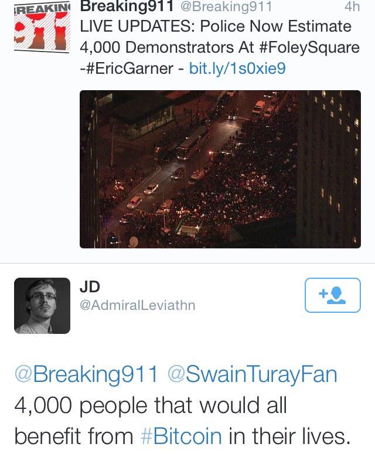The width and height of the screenshot is (375, 454).
Task: Open the tweet via "LIVE UPDATES: Police Now Estimate" text
Action: (x=216, y=26)
